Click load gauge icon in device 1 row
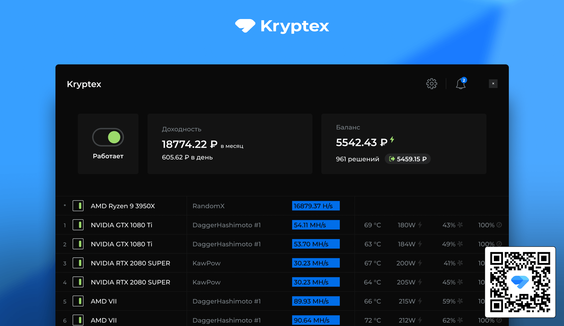Screen dimensions: 564x326 tap(499, 225)
